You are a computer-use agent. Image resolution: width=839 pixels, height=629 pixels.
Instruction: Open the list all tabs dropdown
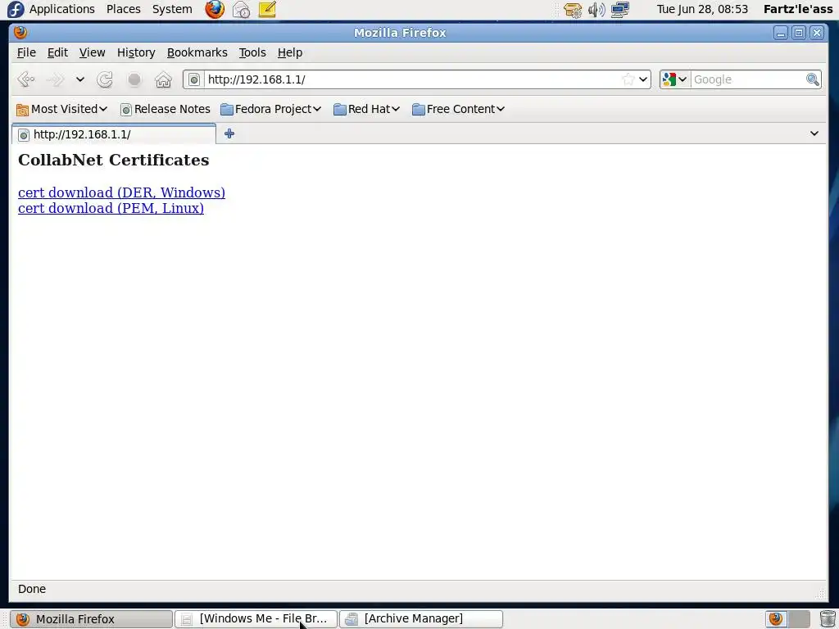tap(814, 133)
